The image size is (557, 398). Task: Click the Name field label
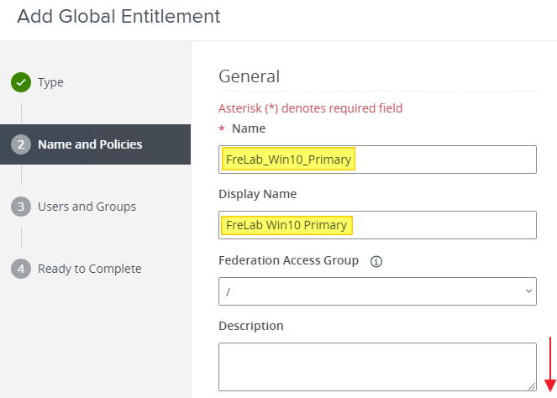coord(248,128)
